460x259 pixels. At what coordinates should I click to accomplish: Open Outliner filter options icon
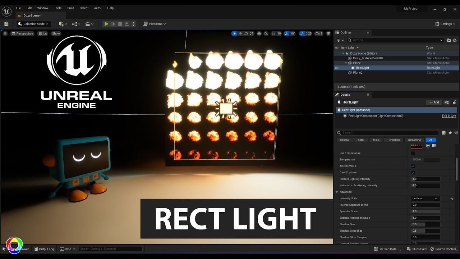340,40
